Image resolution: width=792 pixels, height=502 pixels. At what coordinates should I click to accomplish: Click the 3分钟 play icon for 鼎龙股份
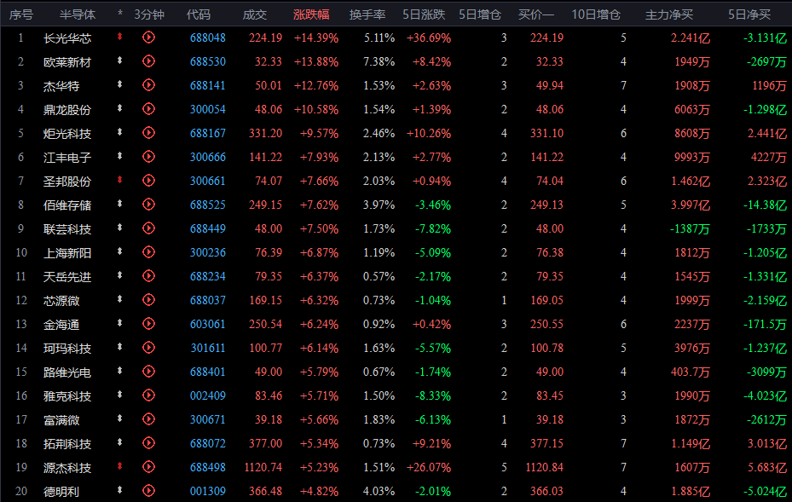pos(149,109)
